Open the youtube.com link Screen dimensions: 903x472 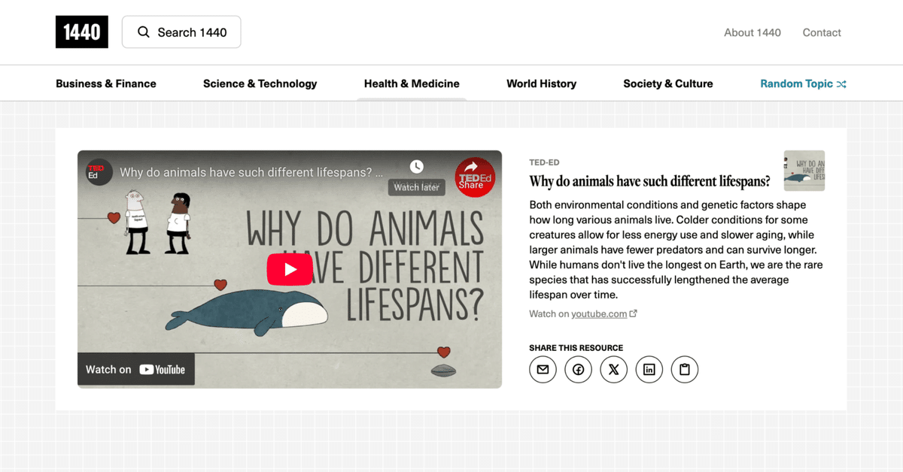click(x=599, y=313)
